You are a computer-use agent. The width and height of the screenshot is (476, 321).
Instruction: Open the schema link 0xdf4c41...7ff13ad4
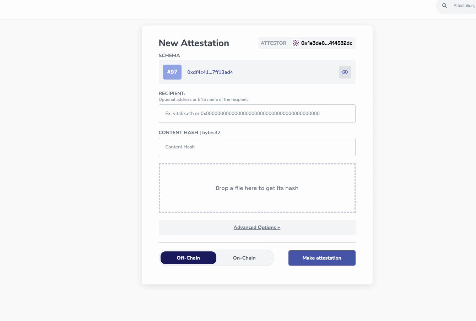tap(210, 72)
